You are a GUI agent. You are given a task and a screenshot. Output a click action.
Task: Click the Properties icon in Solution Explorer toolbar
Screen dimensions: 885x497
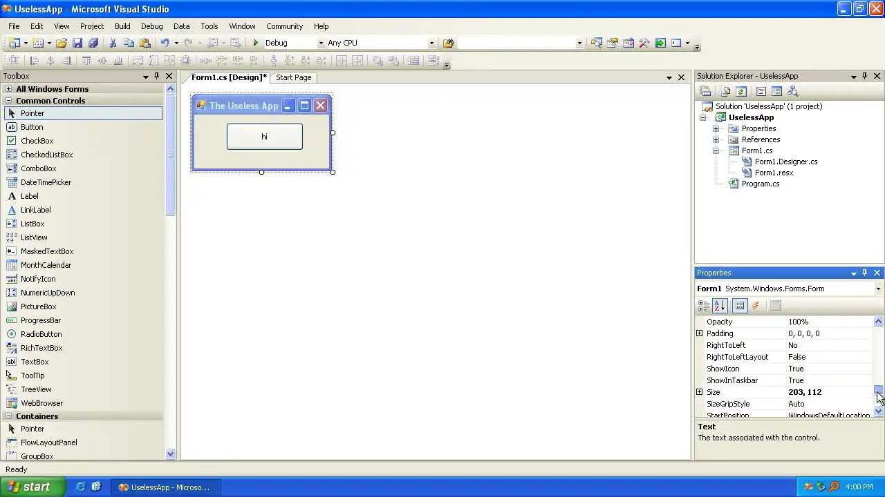(705, 91)
